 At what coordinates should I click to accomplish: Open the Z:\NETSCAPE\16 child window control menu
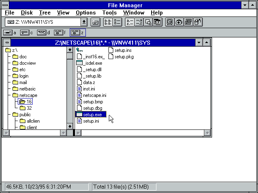click(x=7, y=43)
